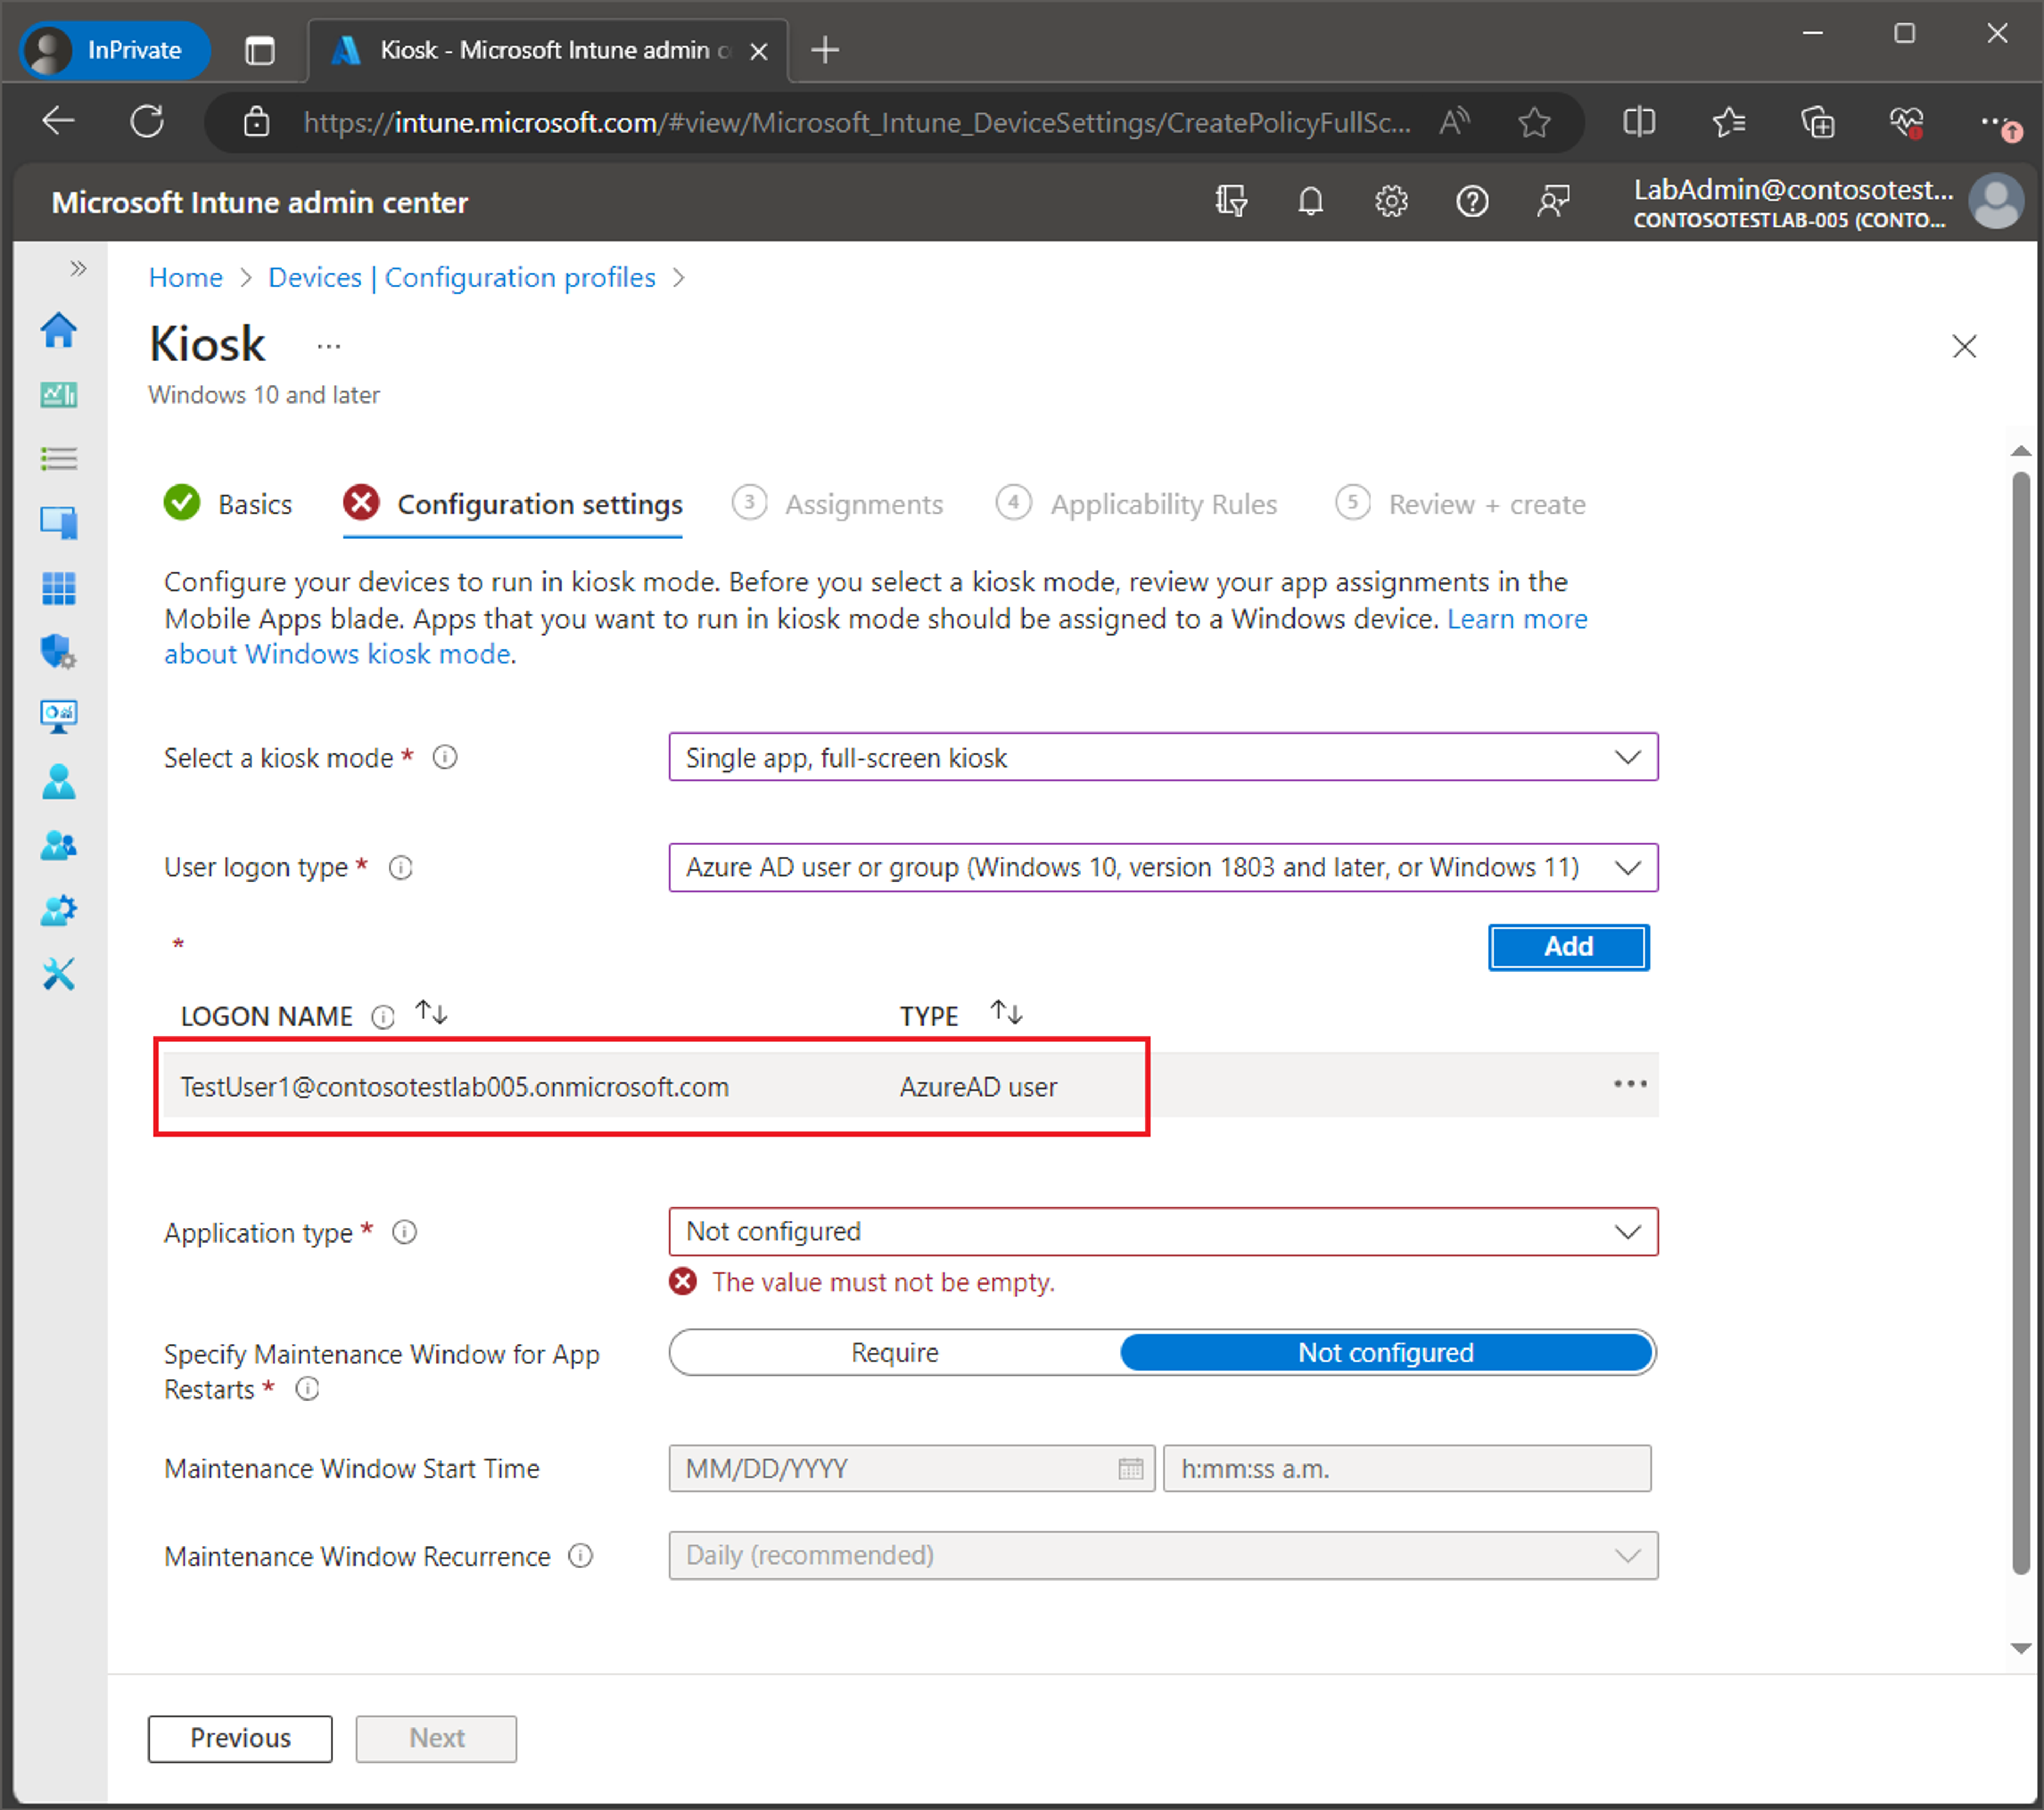
Task: Open the Application type dropdown
Action: pyautogui.click(x=1163, y=1232)
